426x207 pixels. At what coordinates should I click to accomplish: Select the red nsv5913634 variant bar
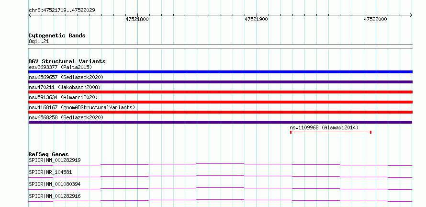(220, 102)
